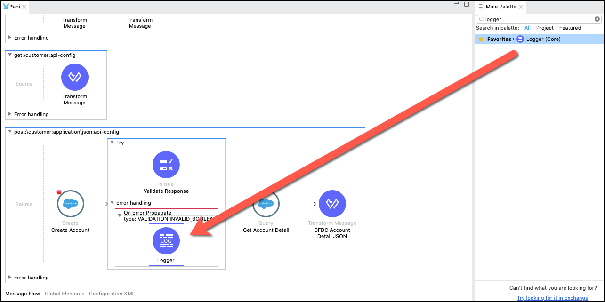The image size is (605, 302).
Task: Switch to the Message Flow tab
Action: pyautogui.click(x=23, y=294)
